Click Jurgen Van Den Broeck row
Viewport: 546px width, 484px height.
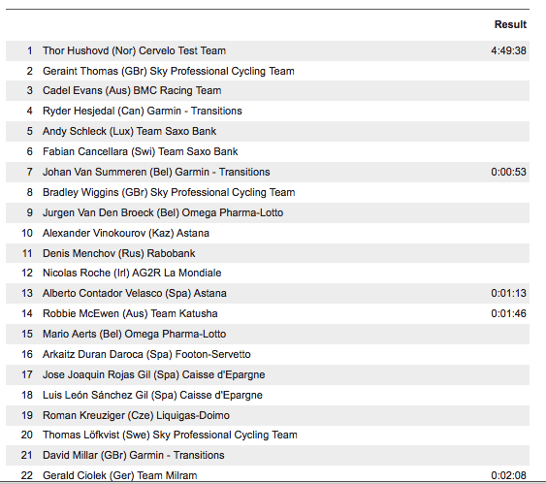pyautogui.click(x=268, y=212)
